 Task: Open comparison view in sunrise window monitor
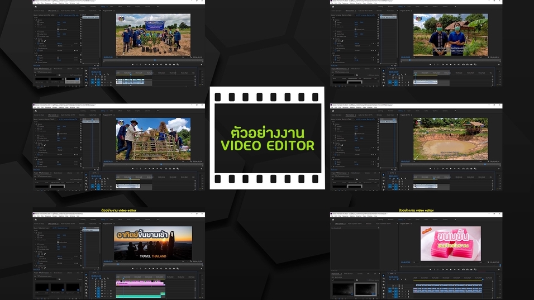click(x=178, y=268)
